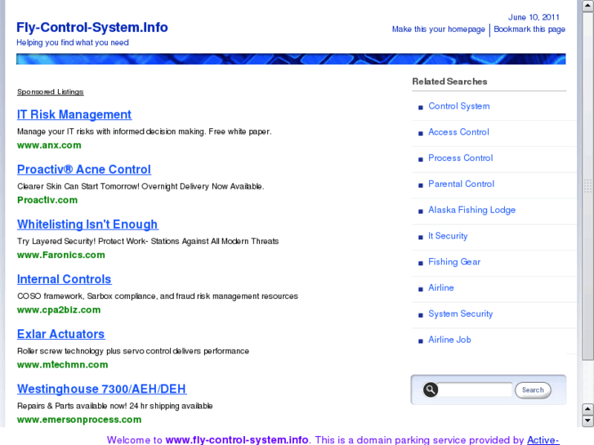Click the Fly-Control-System.Info site title
Viewport: 594px width, 445px height.
(92, 27)
